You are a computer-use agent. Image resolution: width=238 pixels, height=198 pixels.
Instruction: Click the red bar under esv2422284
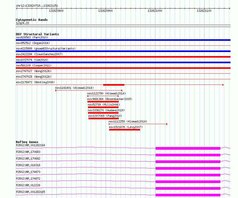tap(123, 57)
